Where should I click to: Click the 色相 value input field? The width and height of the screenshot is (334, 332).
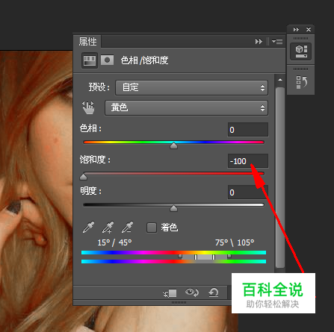[248, 130]
